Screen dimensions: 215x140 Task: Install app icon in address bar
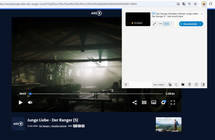tap(178, 4)
